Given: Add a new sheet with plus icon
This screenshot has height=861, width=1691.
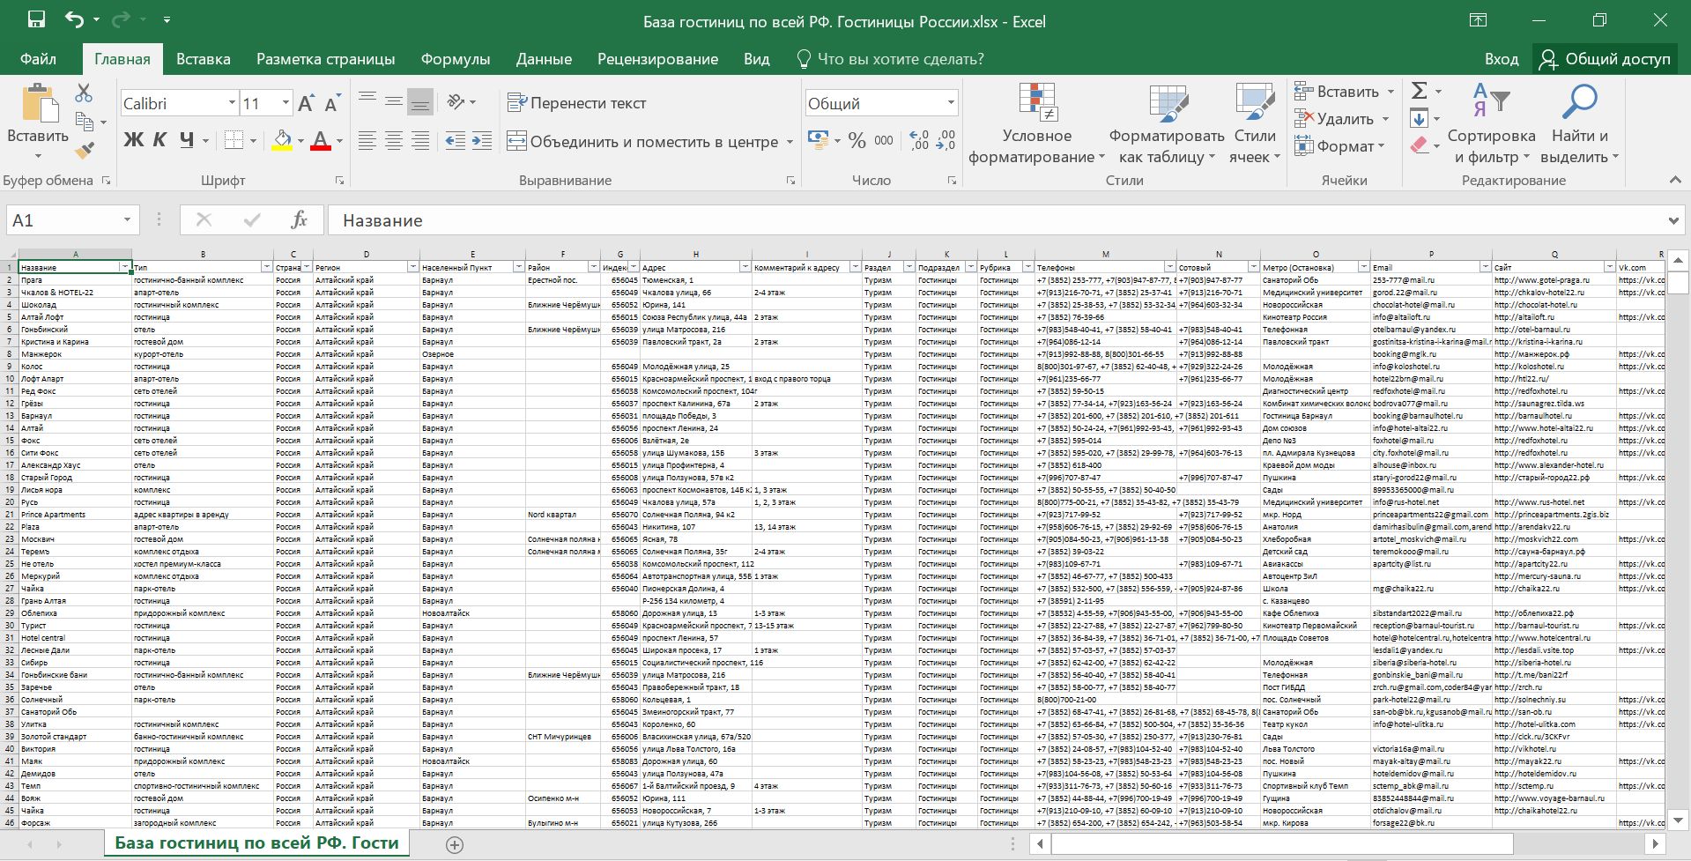Looking at the screenshot, I should click(455, 845).
